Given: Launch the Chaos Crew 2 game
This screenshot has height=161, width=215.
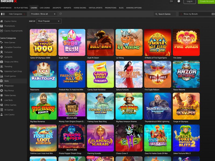Looking at the screenshot, I should pyautogui.click(x=129, y=138).
